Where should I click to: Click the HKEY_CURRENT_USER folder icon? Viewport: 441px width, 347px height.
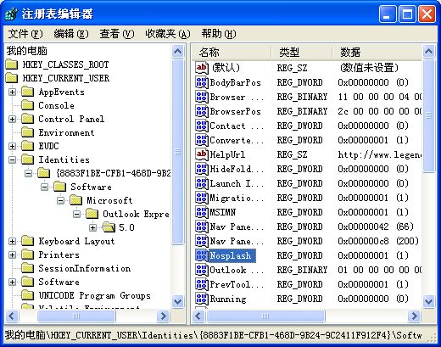tap(12, 78)
